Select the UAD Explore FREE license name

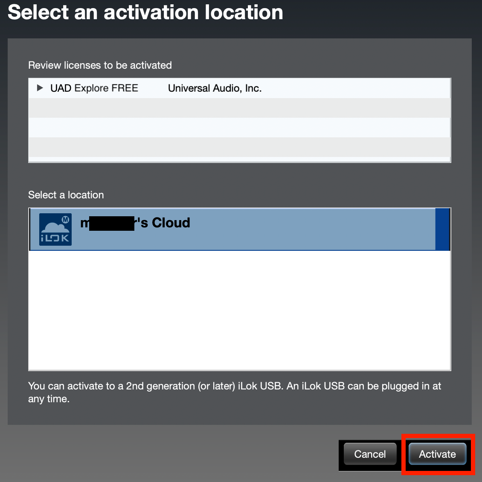[x=94, y=88]
